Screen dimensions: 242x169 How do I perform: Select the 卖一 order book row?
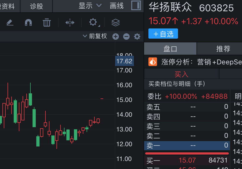pyautogui.click(x=187, y=145)
